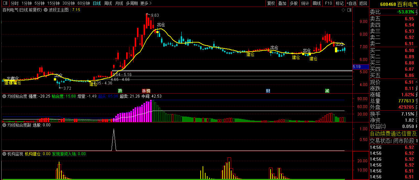Expand the 均线粘合度副 indicator dropdown arrow
The height and width of the screenshot is (180, 419).
point(4,125)
